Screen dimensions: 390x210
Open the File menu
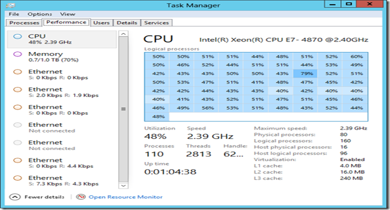tap(14, 14)
